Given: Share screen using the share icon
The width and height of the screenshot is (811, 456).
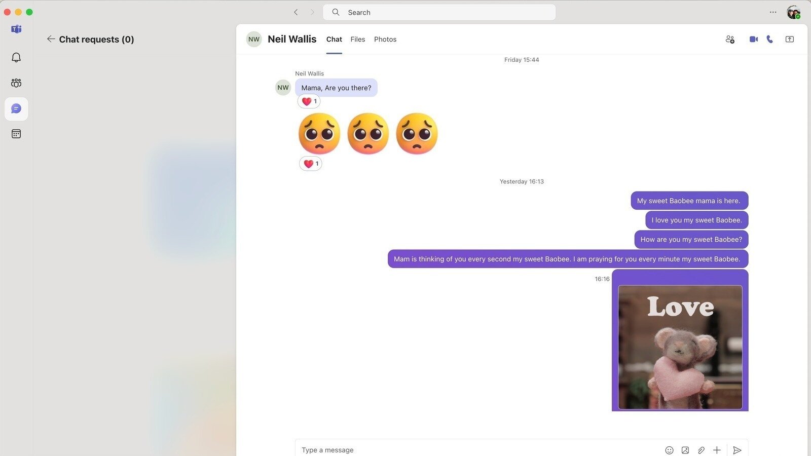Looking at the screenshot, I should 789,39.
